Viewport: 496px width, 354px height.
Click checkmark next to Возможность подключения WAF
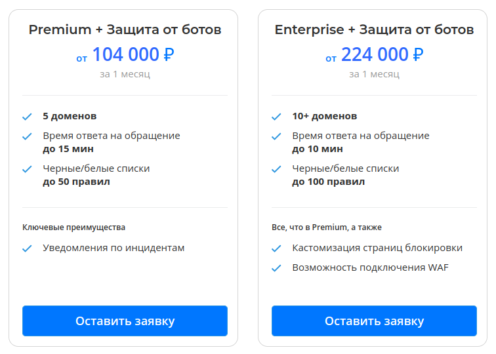(276, 268)
